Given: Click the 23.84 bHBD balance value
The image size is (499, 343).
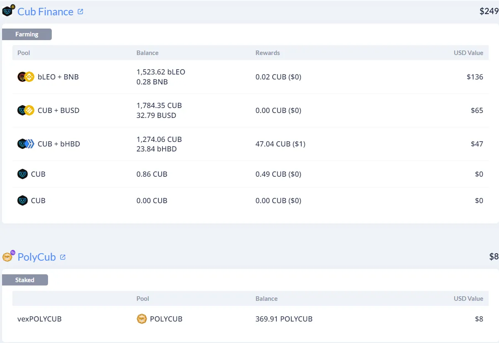Looking at the screenshot, I should tap(157, 149).
